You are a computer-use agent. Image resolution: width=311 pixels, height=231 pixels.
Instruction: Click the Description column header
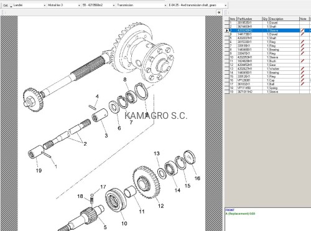pyautogui.click(x=284, y=19)
